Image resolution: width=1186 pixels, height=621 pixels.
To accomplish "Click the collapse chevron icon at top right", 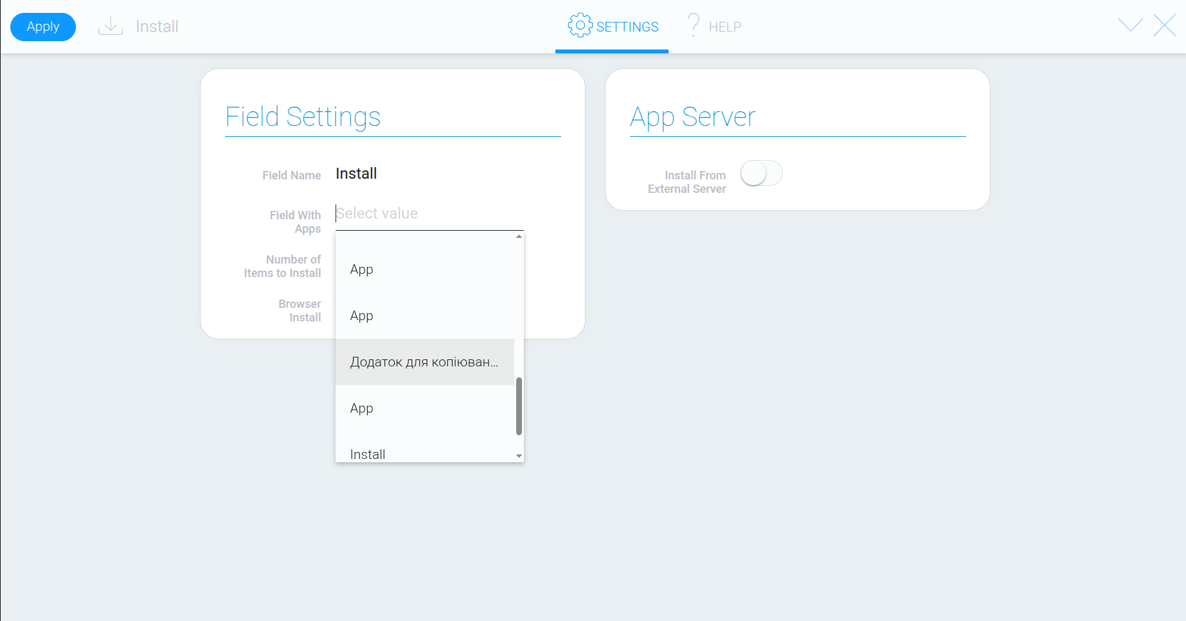I will 1131,25.
